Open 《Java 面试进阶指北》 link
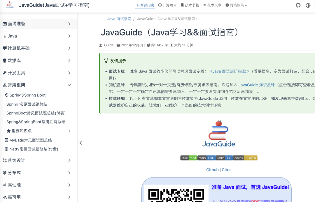Viewport: 315px width, 202px height. [x=229, y=71]
